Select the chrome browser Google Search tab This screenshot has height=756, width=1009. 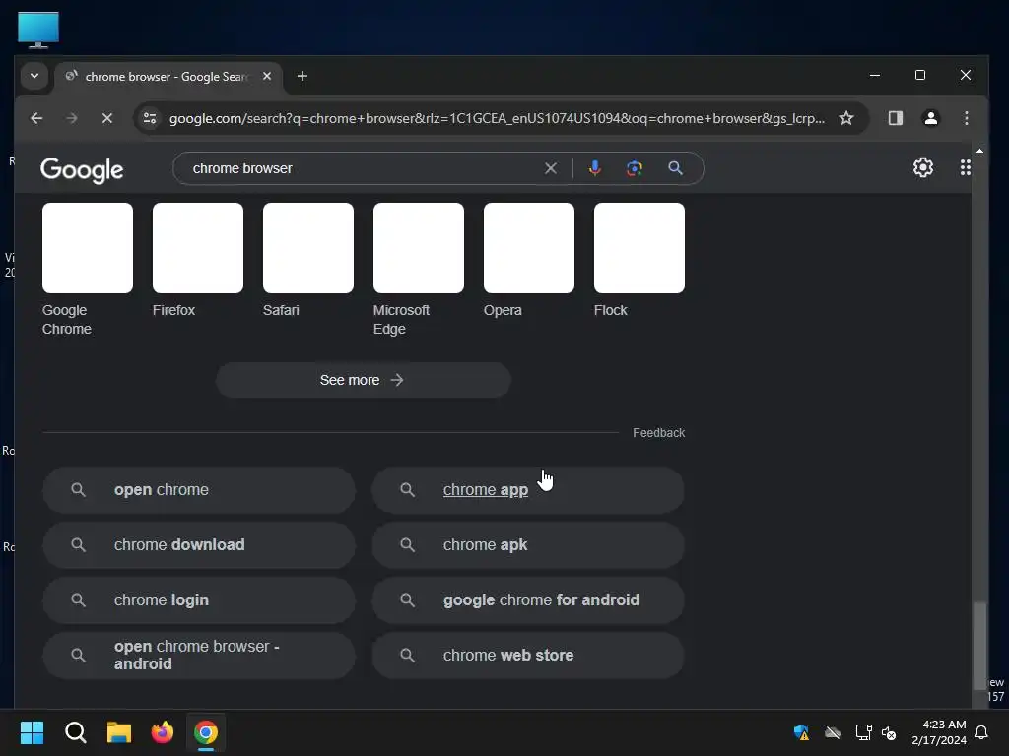166,77
